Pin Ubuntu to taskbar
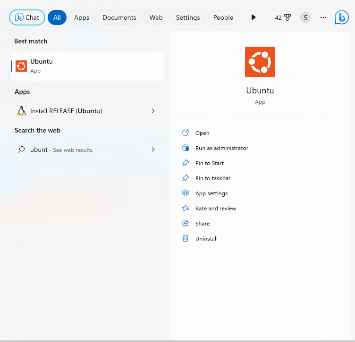The image size is (355, 342). [x=213, y=178]
